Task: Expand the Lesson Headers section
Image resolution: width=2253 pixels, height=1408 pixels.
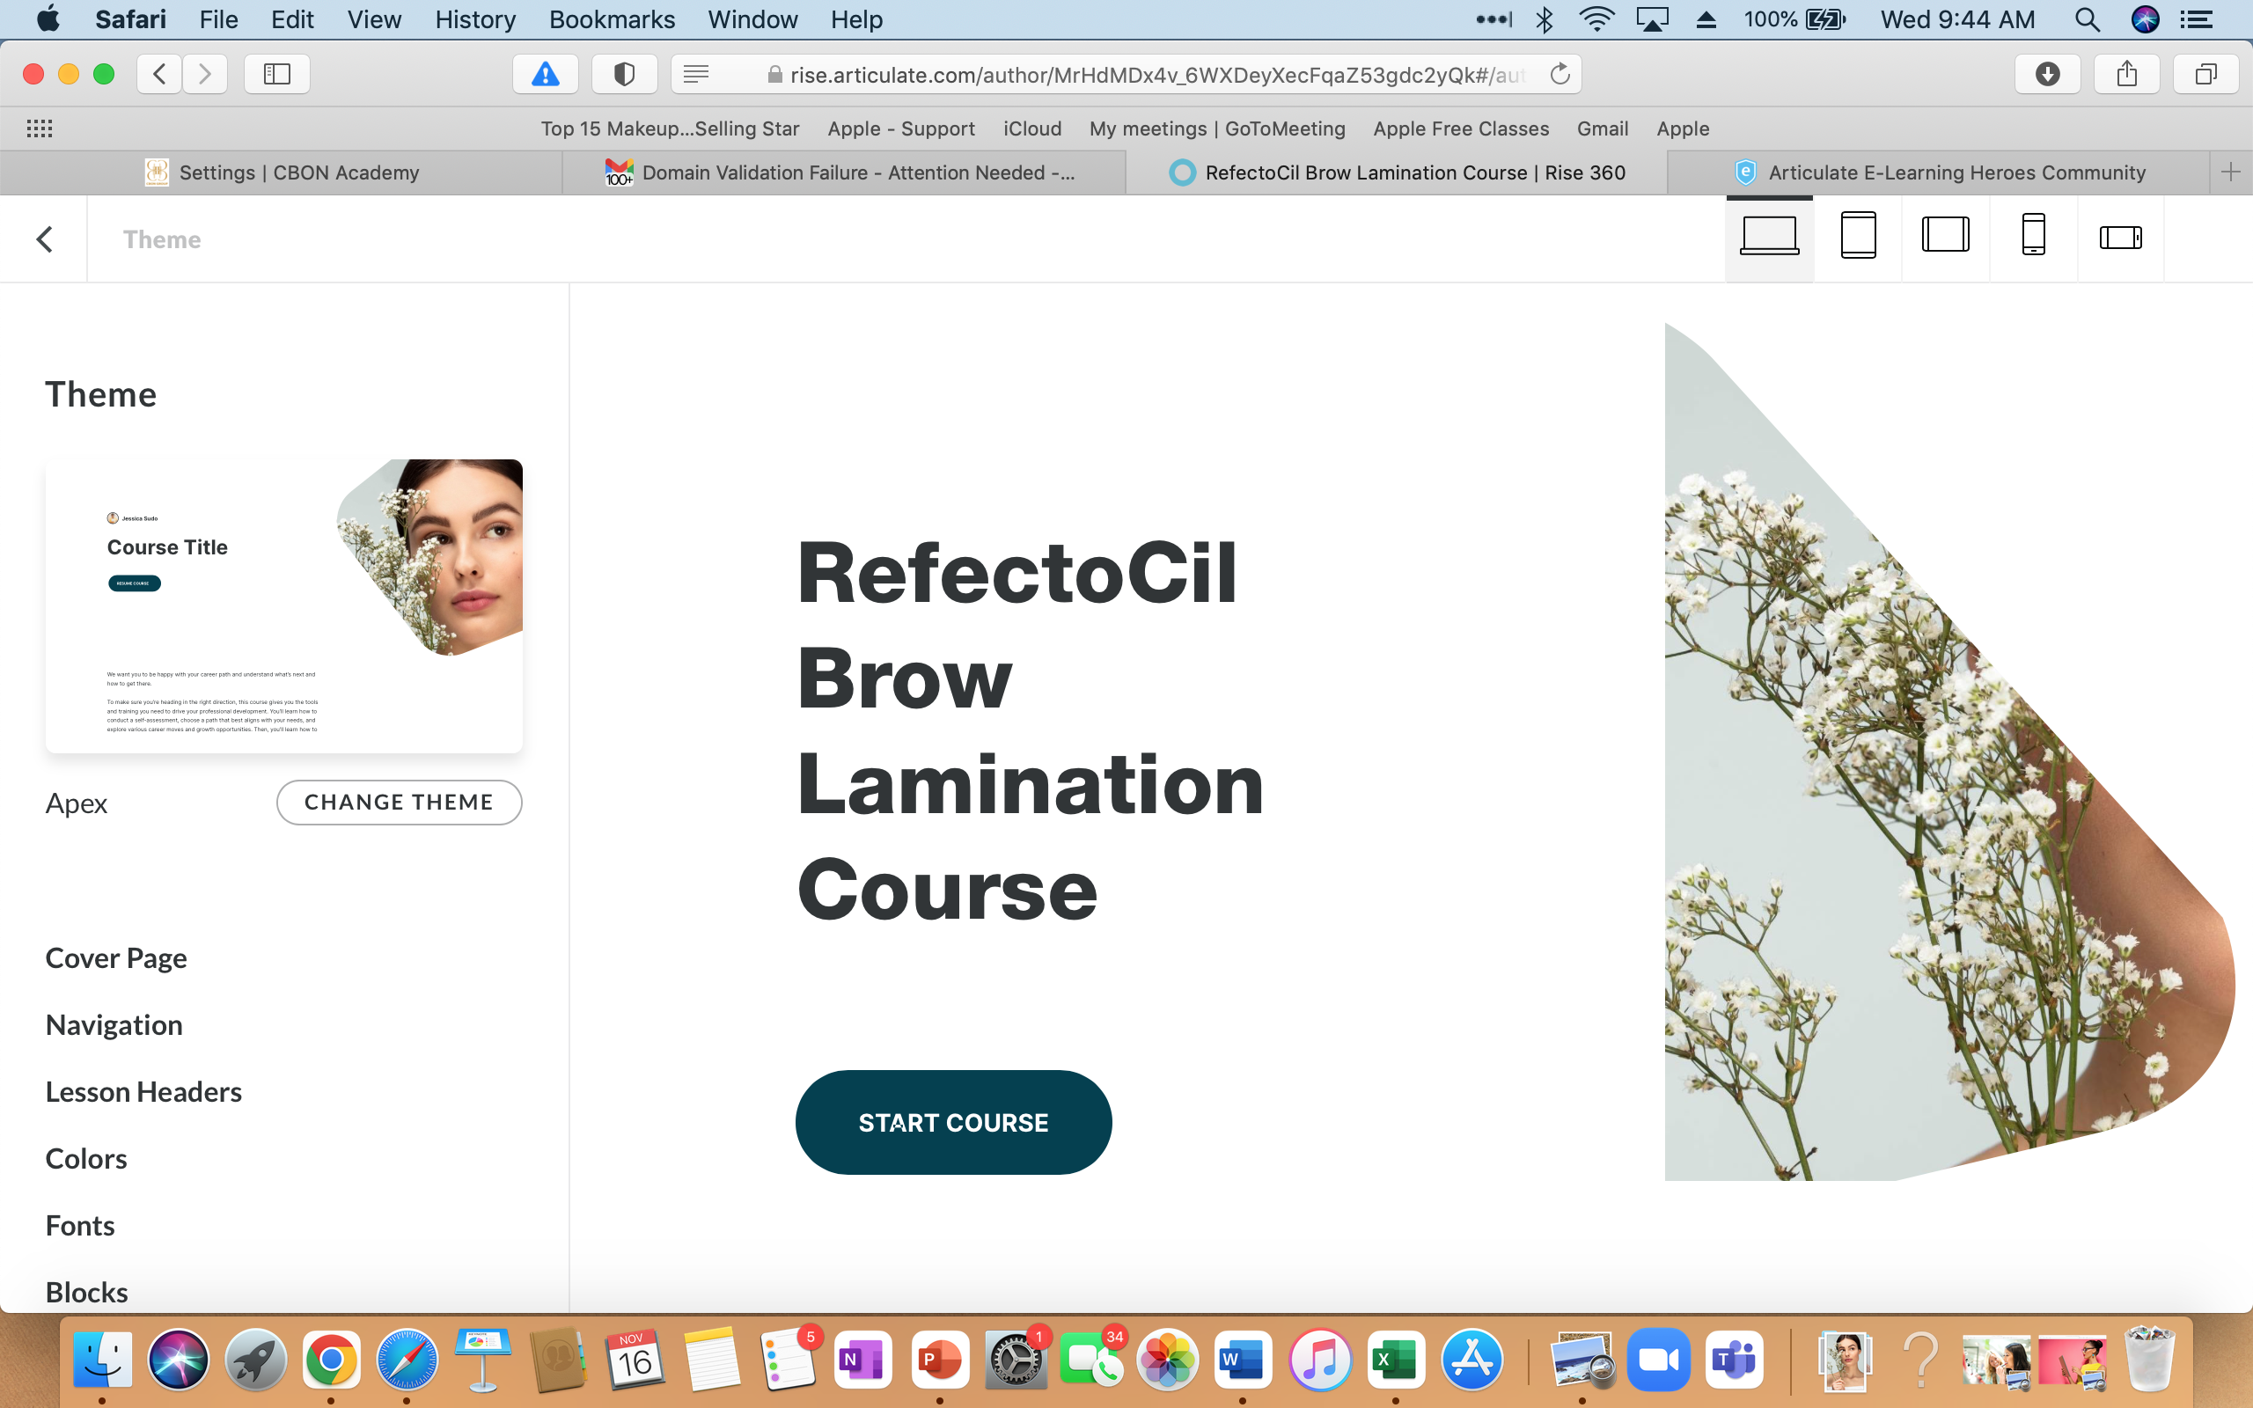Action: tap(143, 1091)
